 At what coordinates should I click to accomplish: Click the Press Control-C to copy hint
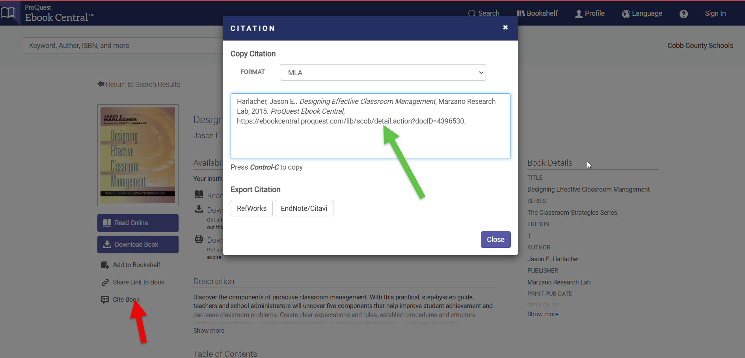click(x=266, y=167)
